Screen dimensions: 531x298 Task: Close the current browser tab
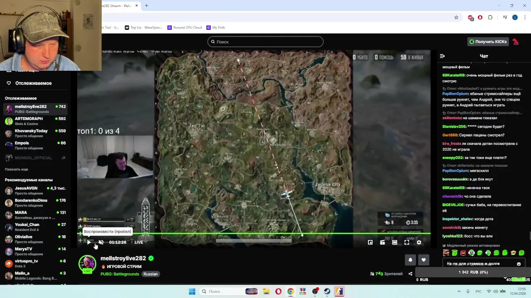136,6
